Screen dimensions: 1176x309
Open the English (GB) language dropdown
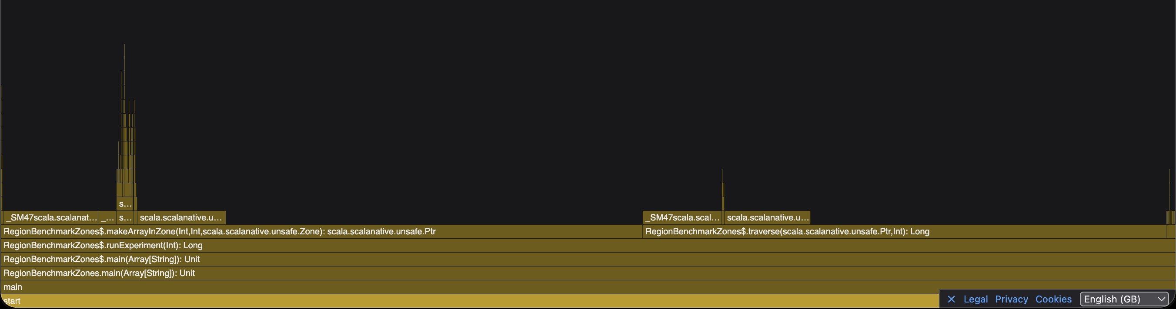point(1124,299)
